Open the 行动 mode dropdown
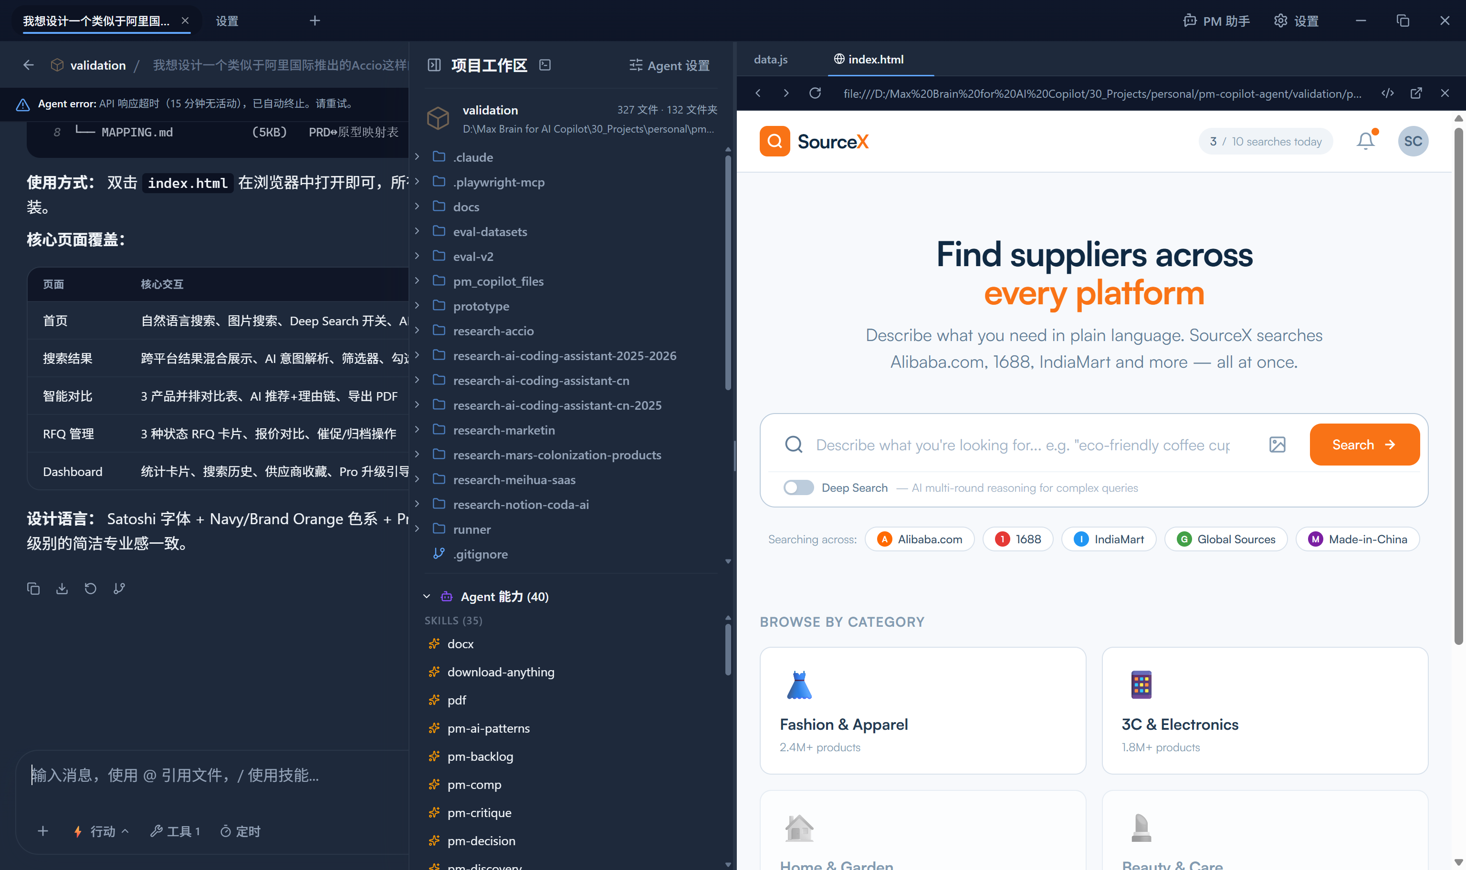The image size is (1466, 870). tap(102, 831)
